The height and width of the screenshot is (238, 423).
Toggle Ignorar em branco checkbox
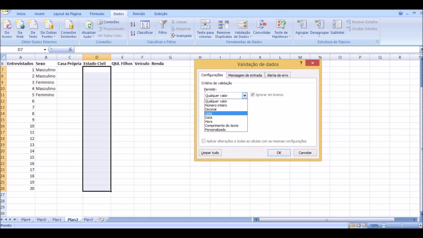click(252, 95)
